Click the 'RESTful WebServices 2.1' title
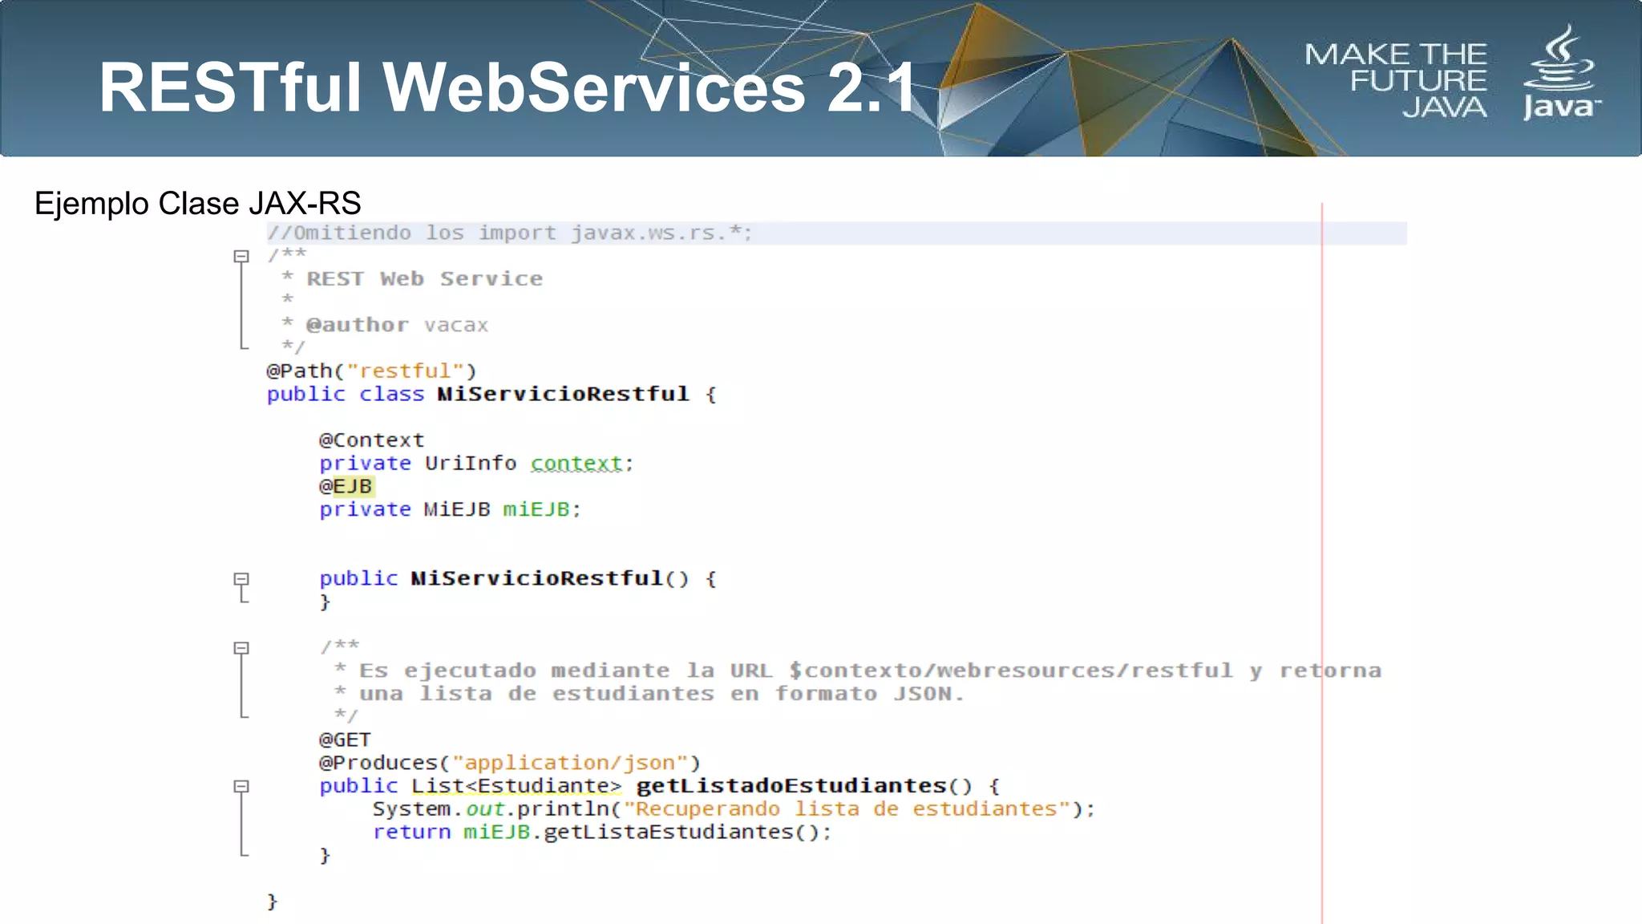The image size is (1642, 924). 508,87
